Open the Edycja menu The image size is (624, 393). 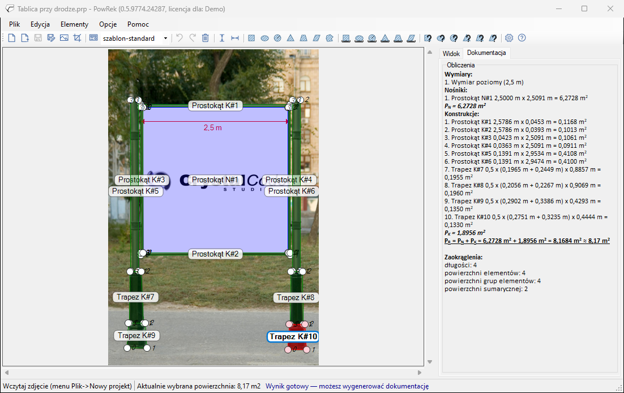point(40,24)
